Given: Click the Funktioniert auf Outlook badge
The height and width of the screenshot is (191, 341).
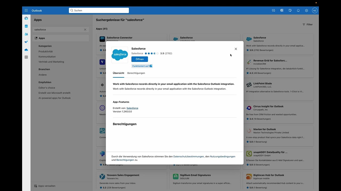Looking at the screenshot, I should pyautogui.click(x=142, y=66).
